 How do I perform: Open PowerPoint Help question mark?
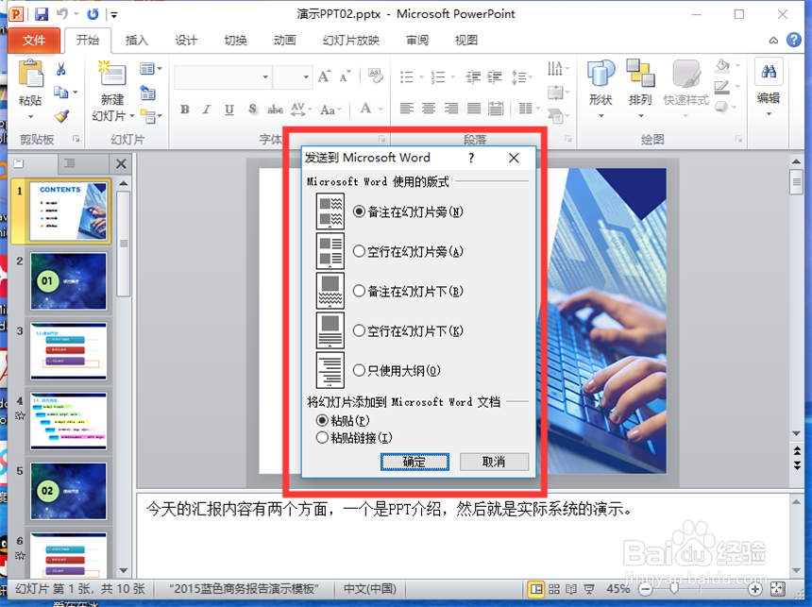click(x=794, y=40)
